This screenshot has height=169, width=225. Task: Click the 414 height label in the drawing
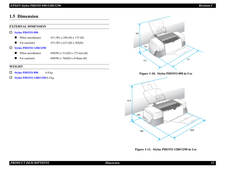pyautogui.click(x=129, y=101)
